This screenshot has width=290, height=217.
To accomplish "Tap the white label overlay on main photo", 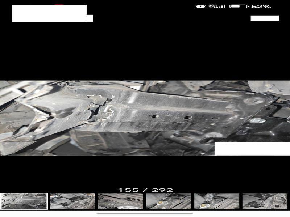I will 252,149.
